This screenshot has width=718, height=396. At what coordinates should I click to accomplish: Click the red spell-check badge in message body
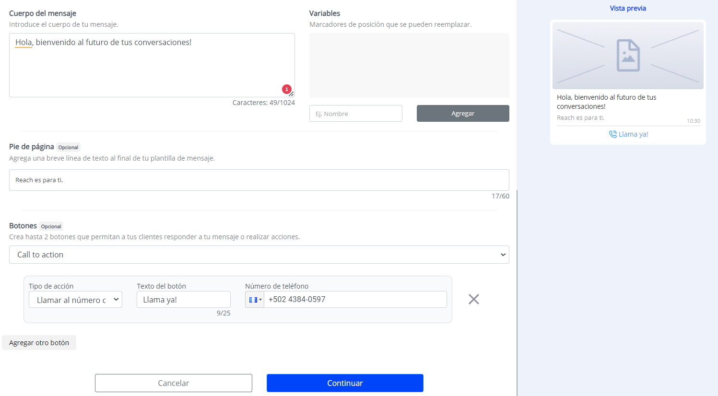click(x=286, y=89)
